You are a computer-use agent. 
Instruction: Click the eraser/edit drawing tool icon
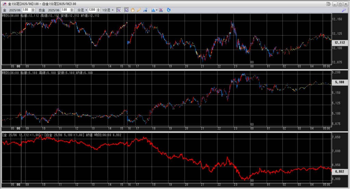pyautogui.click(x=145, y=10)
